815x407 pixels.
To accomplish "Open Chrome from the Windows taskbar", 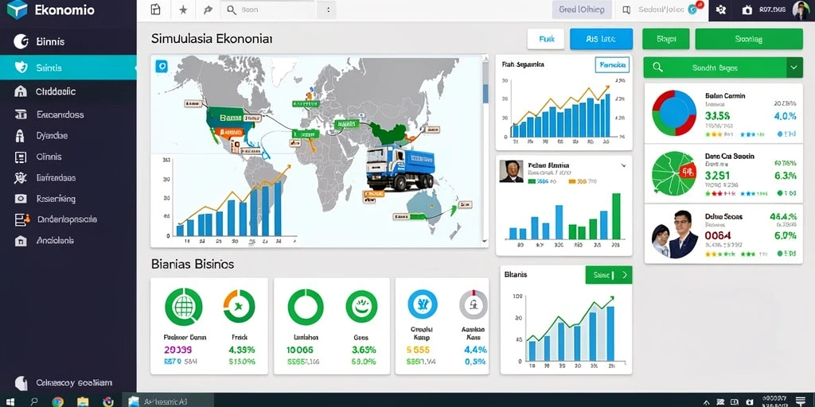I will 57,401.
